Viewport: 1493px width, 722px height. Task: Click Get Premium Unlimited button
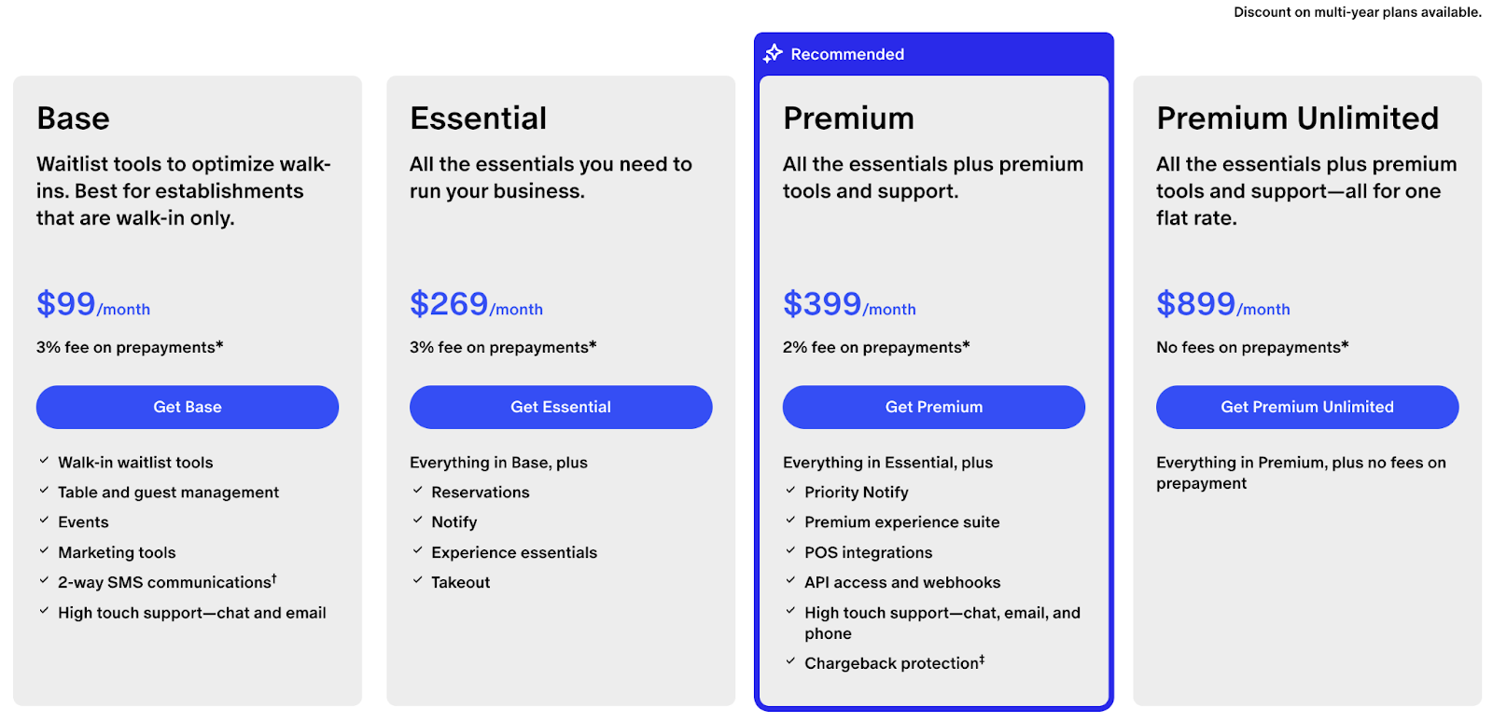[x=1307, y=407]
